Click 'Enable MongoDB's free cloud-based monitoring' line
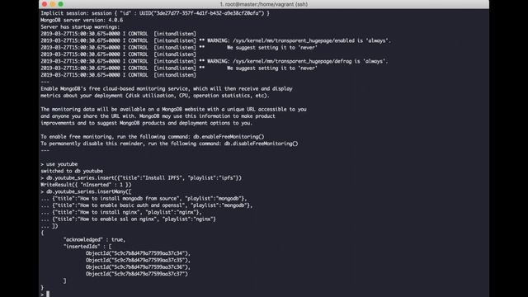This screenshot has height=297, width=528. pos(167,89)
